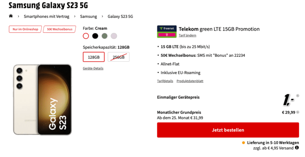Click info icon beside € 29,99 monthly price

pyautogui.click(x=298, y=112)
